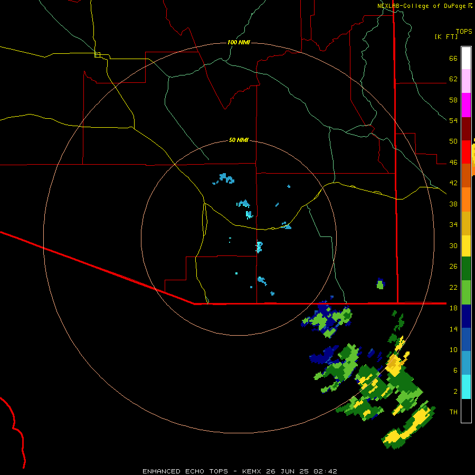
Task: Click the black TH threshold swatch
Action: 466,411
